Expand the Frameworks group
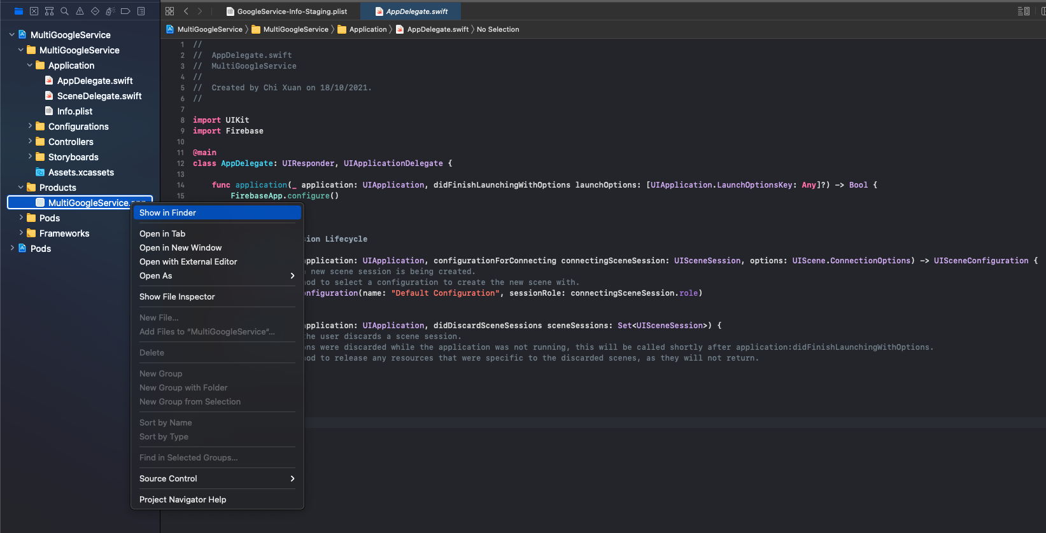1046x533 pixels. tap(21, 233)
